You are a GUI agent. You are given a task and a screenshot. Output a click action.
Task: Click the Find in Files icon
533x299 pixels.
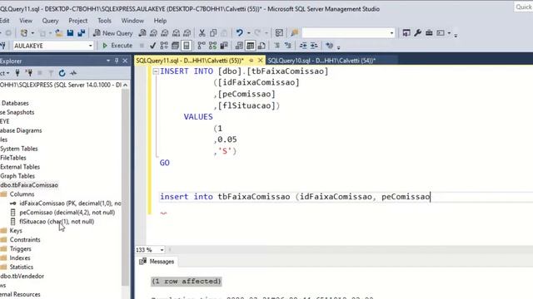pyautogui.click(x=294, y=33)
